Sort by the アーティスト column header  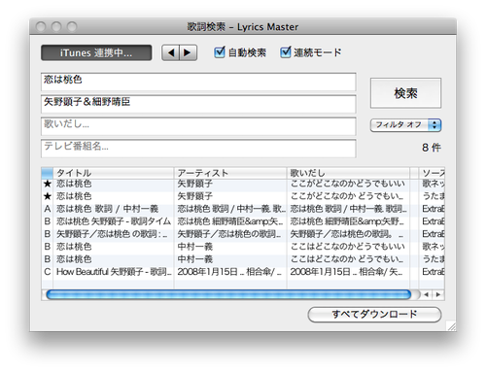230,173
